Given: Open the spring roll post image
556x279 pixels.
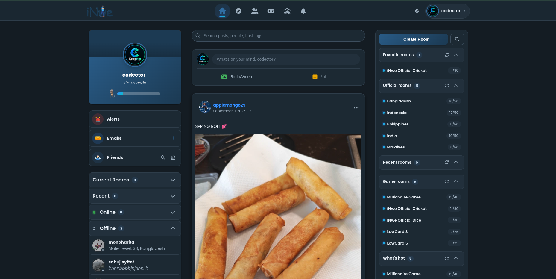Looking at the screenshot, I should click(x=278, y=206).
